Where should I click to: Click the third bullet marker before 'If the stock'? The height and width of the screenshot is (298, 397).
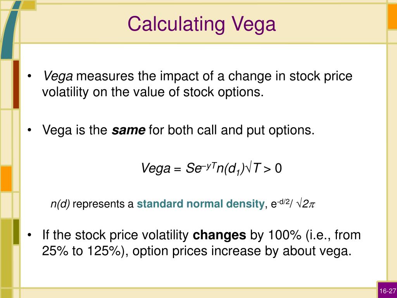(29, 235)
